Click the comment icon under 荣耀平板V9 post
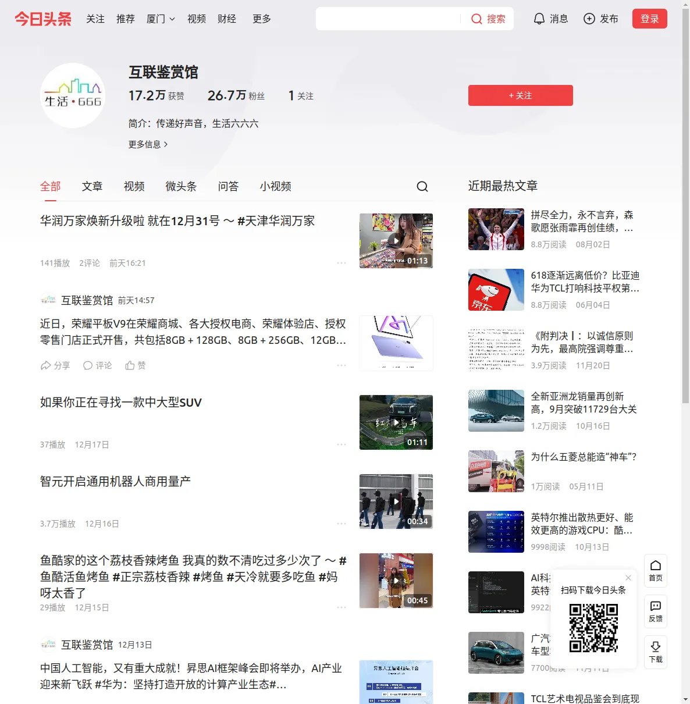Screen dimensions: 690x704 click(x=88, y=365)
